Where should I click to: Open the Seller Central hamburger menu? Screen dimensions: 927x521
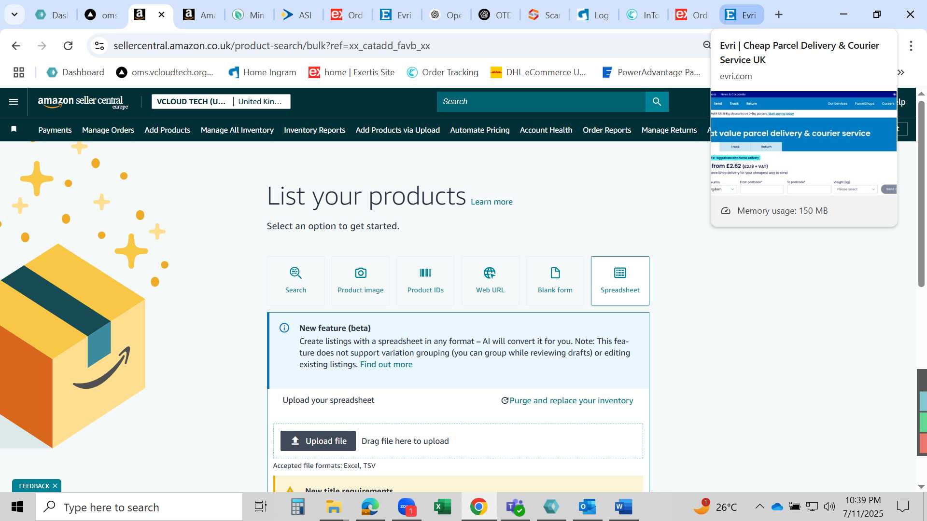click(x=14, y=102)
